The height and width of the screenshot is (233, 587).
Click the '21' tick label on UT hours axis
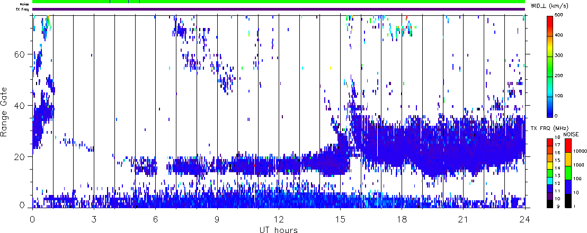[x=464, y=220]
